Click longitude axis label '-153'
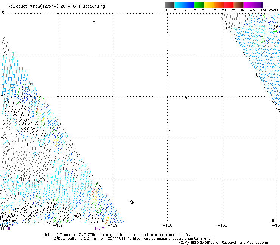This screenshot has height=245, width=280. coord(222,225)
